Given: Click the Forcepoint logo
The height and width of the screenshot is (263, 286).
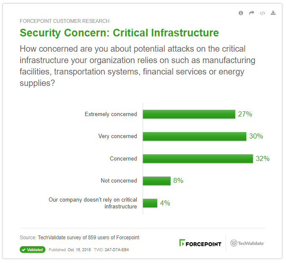Looking at the screenshot, I should pos(200,243).
